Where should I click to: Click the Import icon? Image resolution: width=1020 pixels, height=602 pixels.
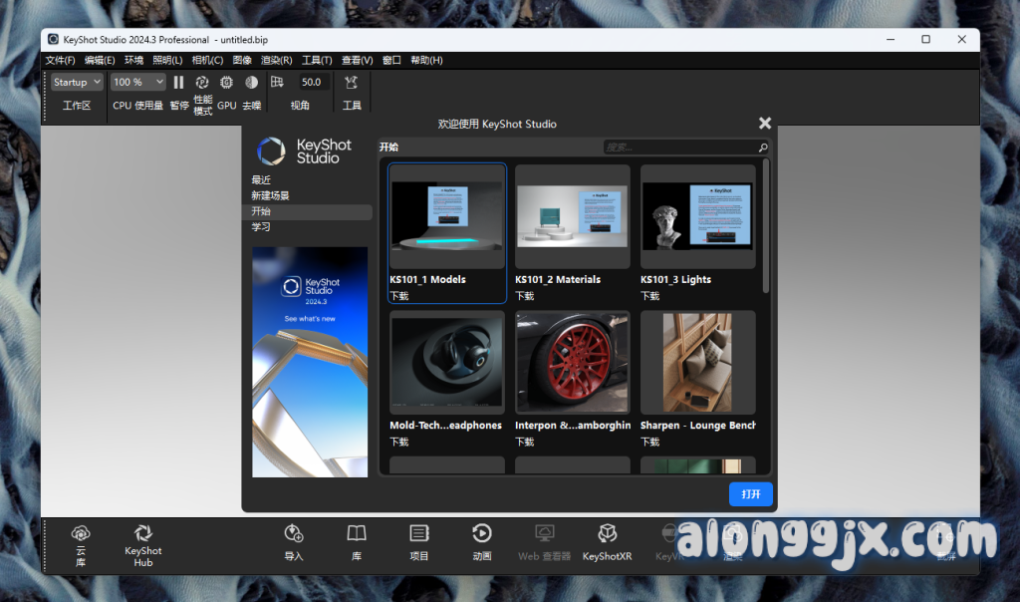point(294,535)
